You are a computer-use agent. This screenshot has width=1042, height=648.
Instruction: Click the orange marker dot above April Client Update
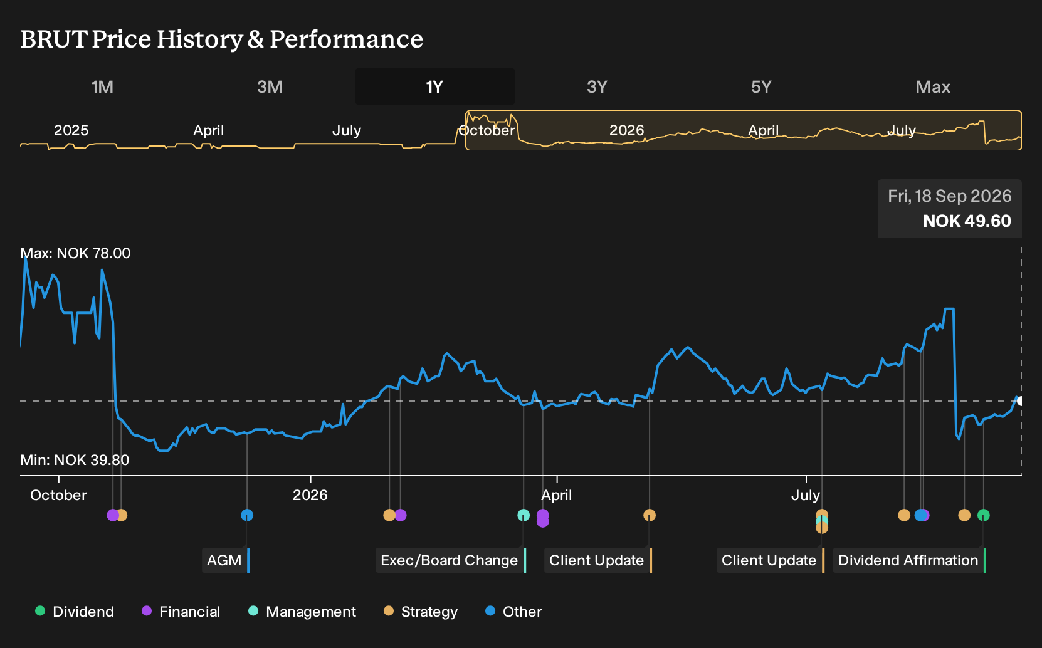coord(650,515)
